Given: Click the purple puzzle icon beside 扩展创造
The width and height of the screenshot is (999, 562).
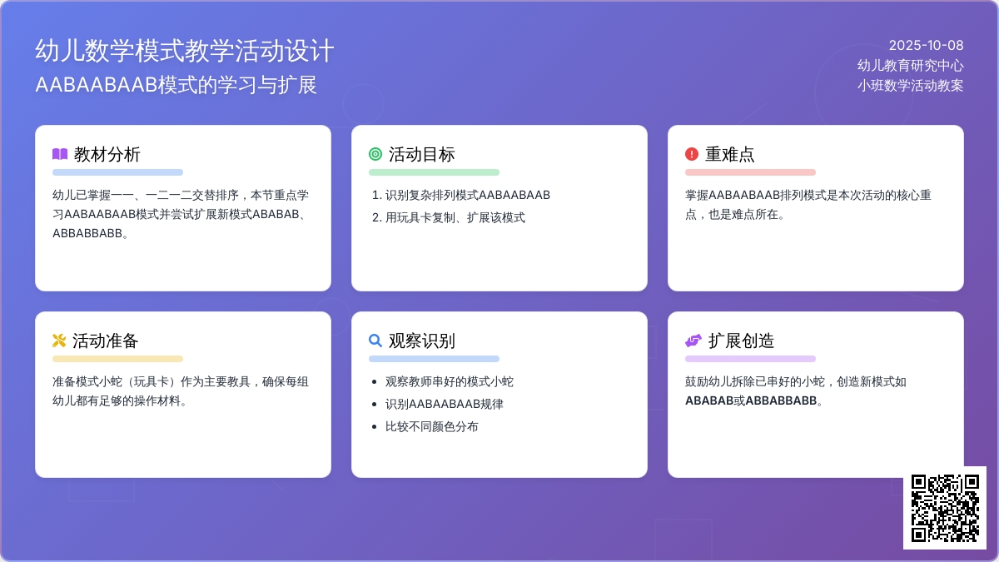Looking at the screenshot, I should [693, 341].
